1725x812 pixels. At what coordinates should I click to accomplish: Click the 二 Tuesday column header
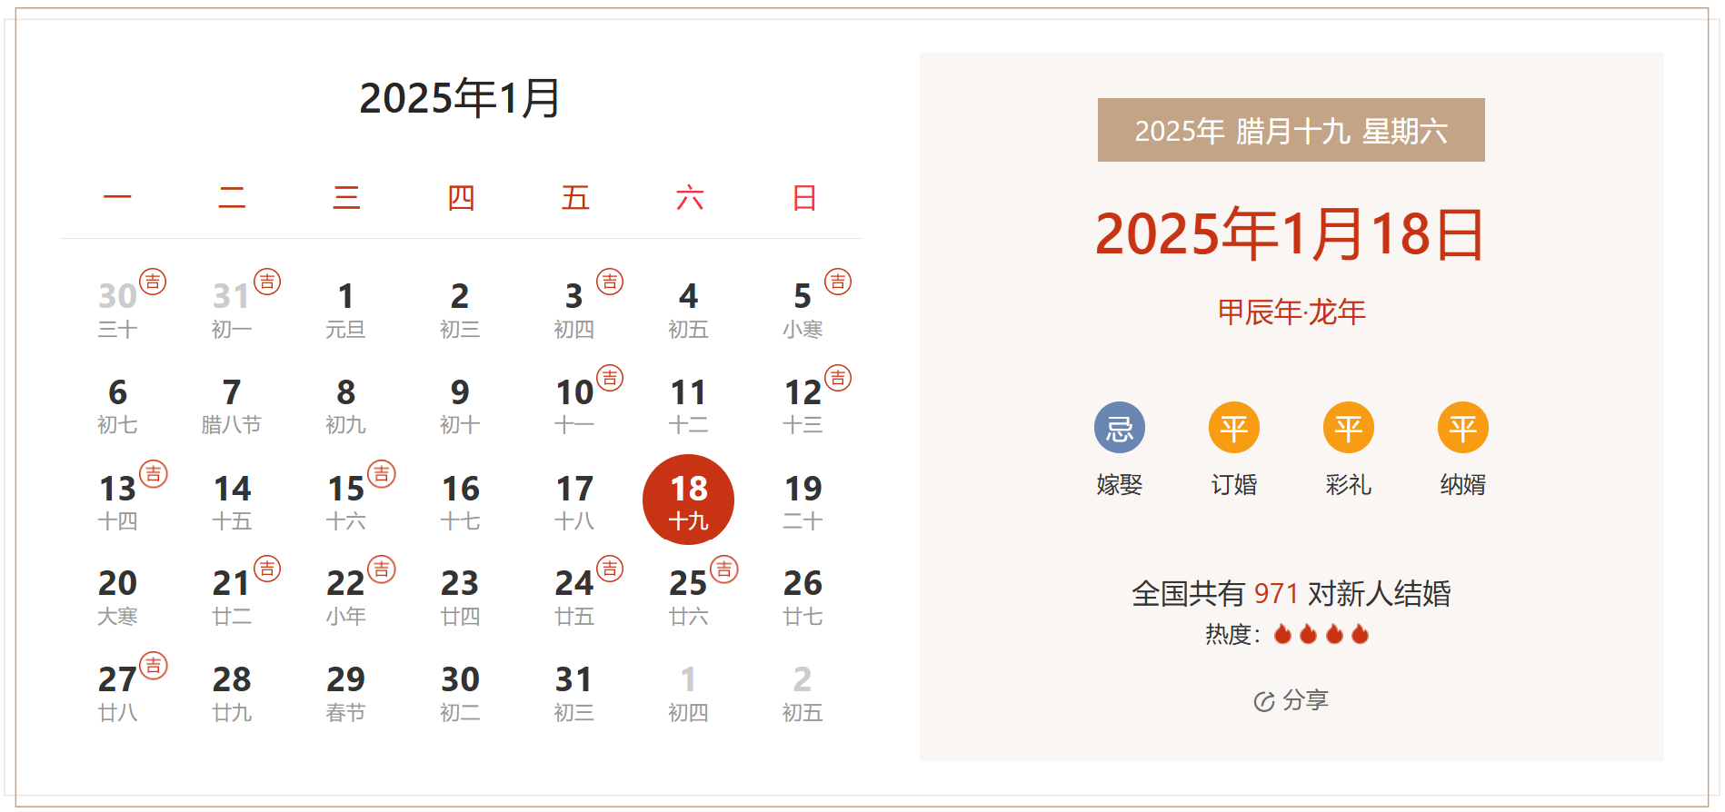pyautogui.click(x=232, y=197)
